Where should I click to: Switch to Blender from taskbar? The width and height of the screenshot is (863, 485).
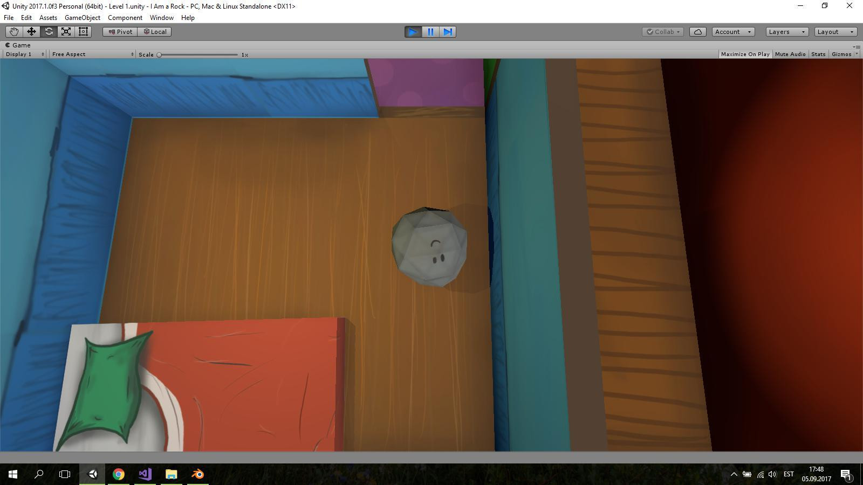(198, 474)
